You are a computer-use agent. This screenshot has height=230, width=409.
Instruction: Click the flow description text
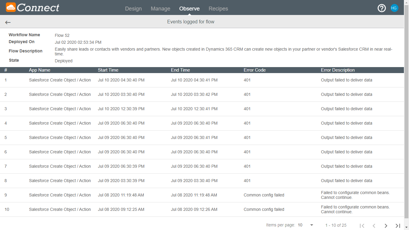click(x=223, y=52)
